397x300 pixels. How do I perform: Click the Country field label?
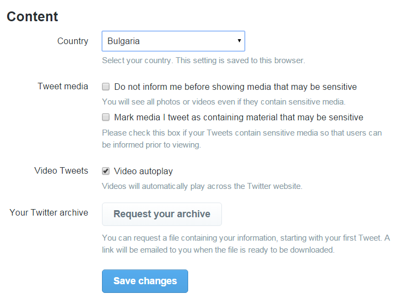tap(73, 41)
